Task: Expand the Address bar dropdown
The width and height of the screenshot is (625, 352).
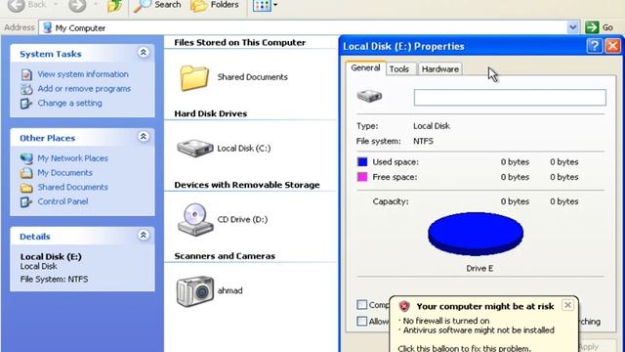Action: 572,27
